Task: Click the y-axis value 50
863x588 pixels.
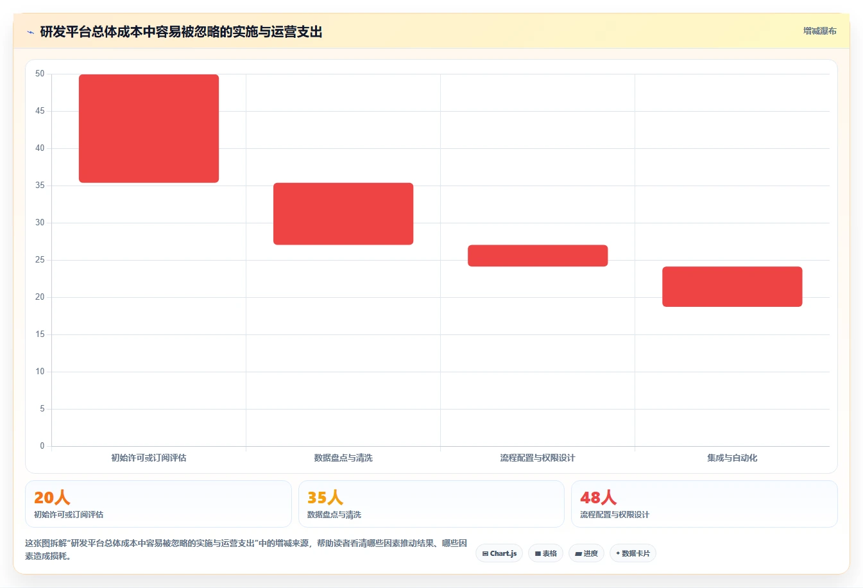Action: click(x=40, y=74)
